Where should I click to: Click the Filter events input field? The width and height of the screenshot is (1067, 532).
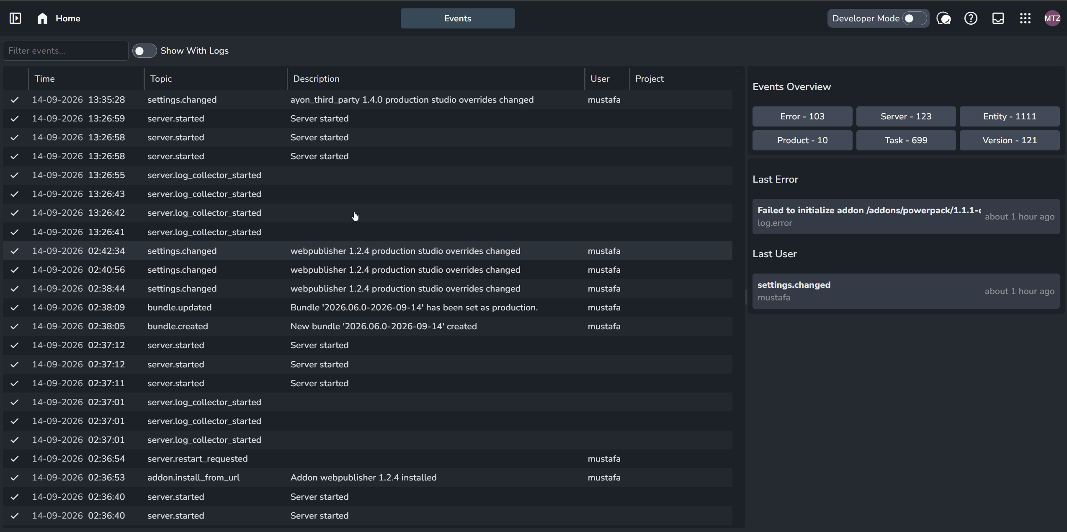66,51
